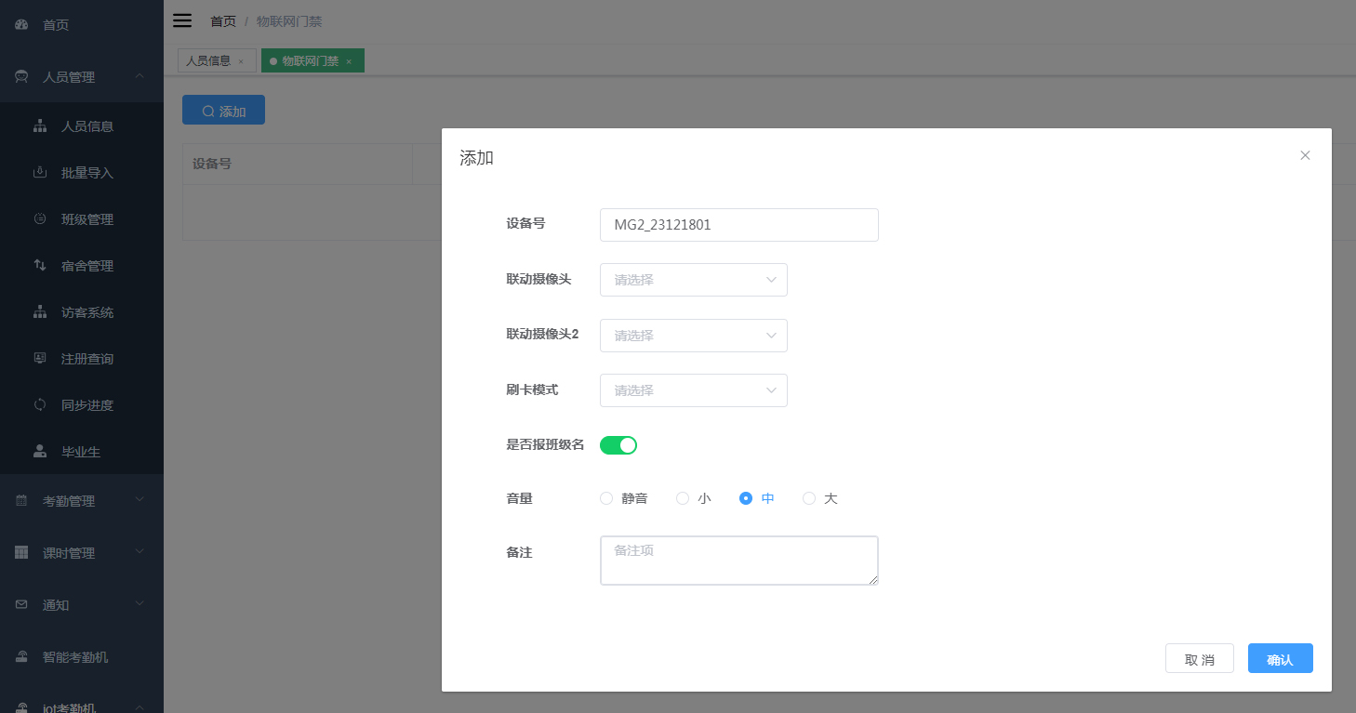This screenshot has width=1356, height=713.
Task: Click the 确认 confirm button
Action: 1280,658
